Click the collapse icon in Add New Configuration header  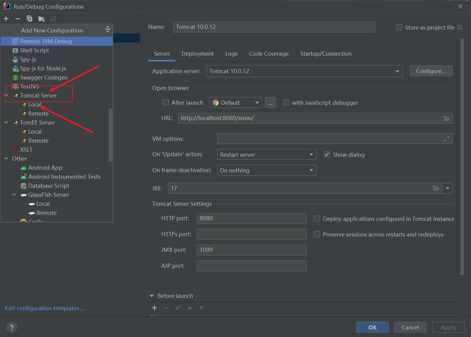click(x=107, y=29)
